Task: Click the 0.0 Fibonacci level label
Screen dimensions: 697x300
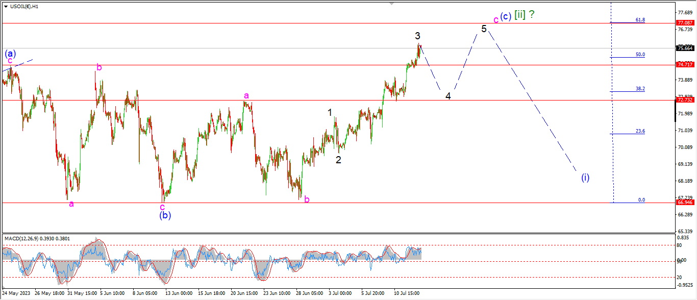Action: (641, 199)
